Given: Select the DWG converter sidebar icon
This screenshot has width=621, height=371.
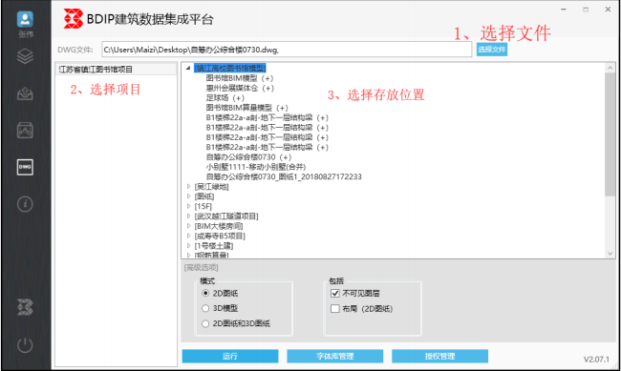Looking at the screenshot, I should (x=25, y=167).
